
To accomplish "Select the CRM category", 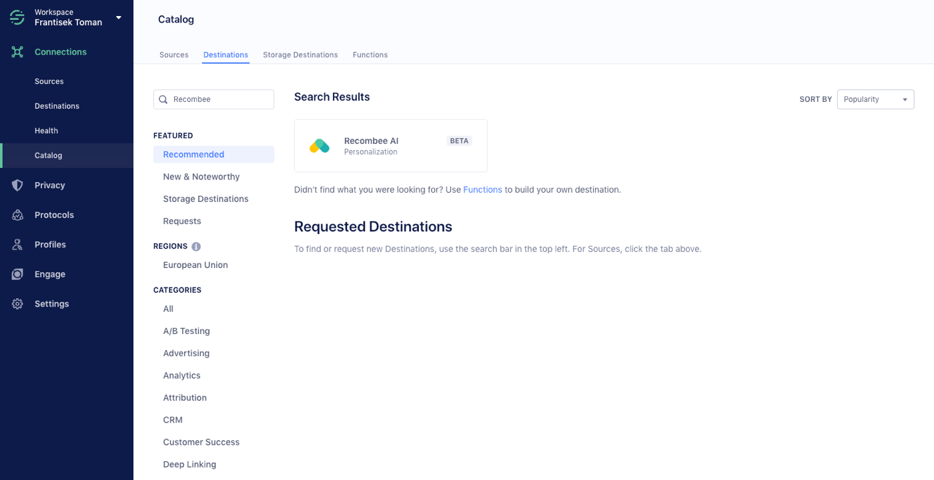I will (173, 420).
